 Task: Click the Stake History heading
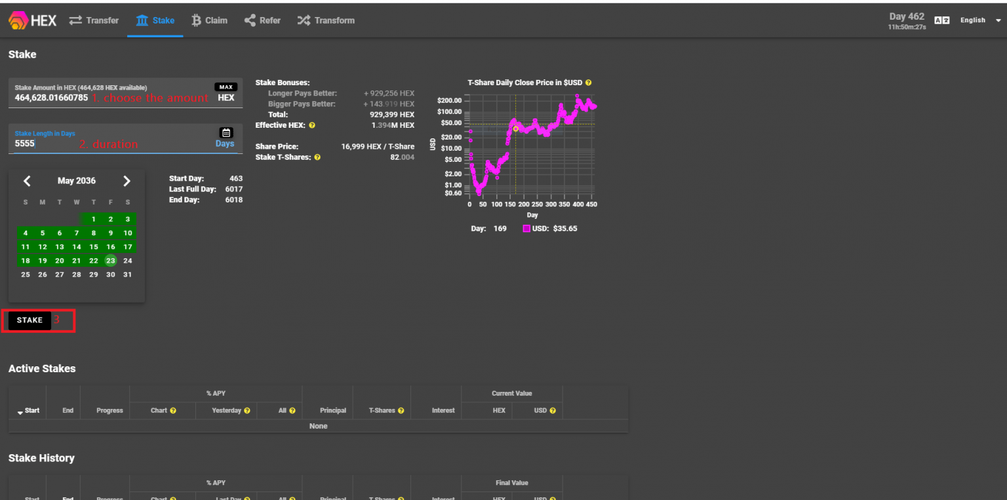tap(41, 458)
